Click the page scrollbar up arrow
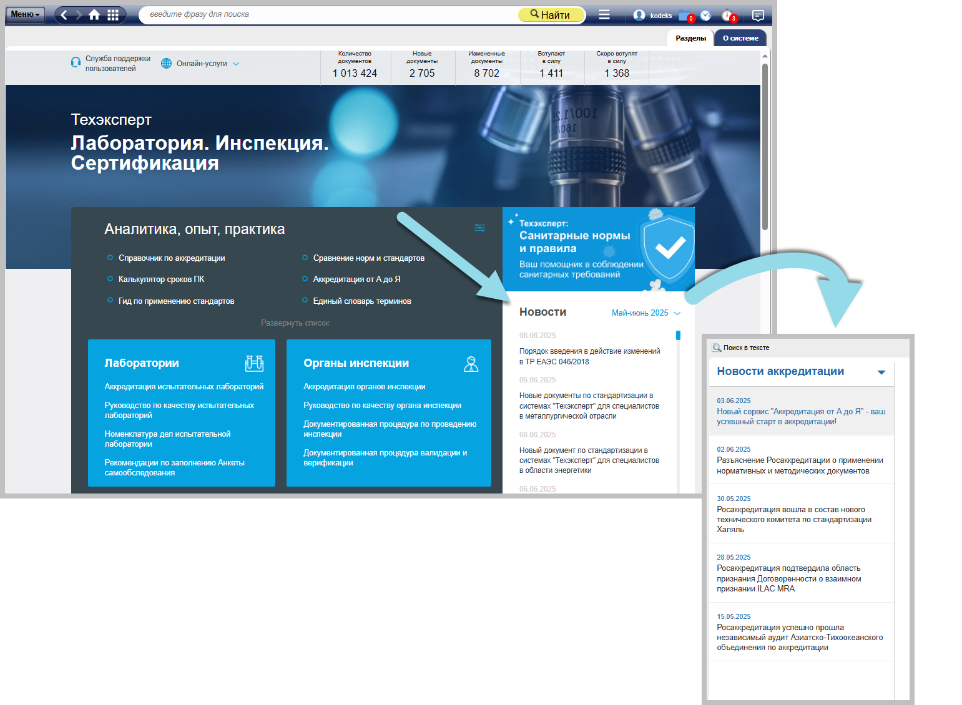962x705 pixels. click(765, 56)
